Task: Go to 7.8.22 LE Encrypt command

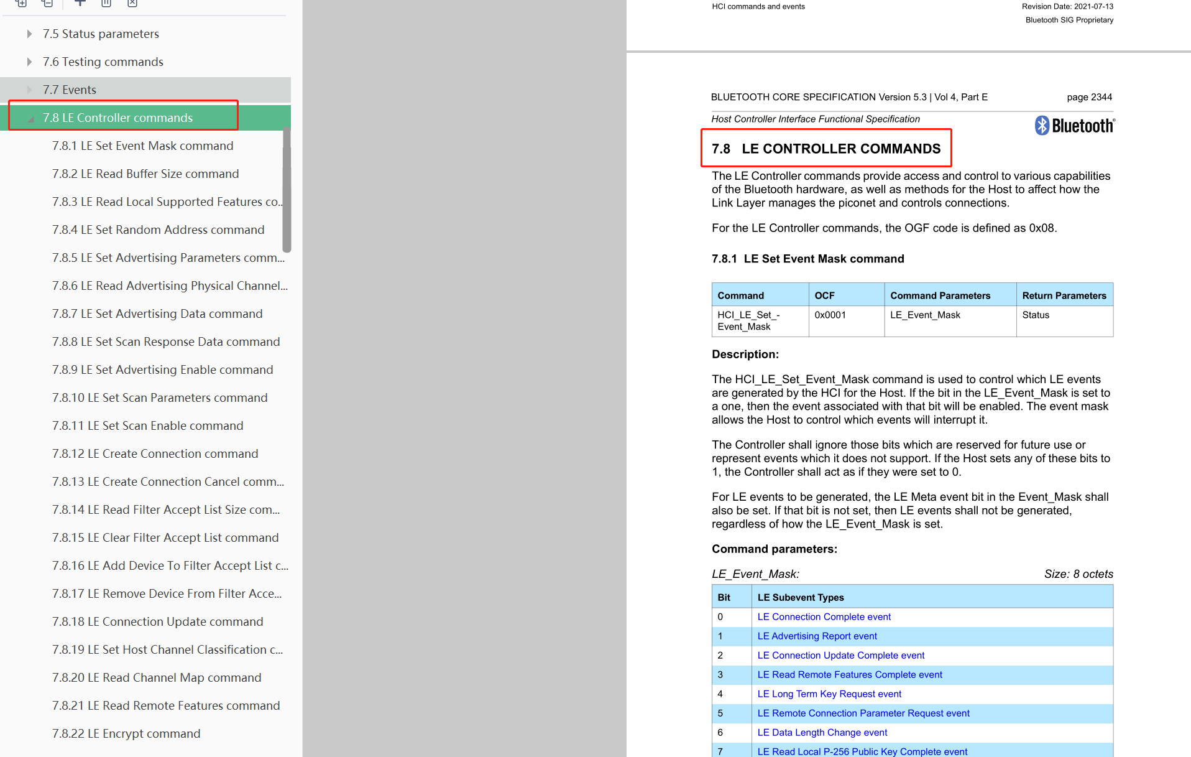Action: click(x=126, y=733)
